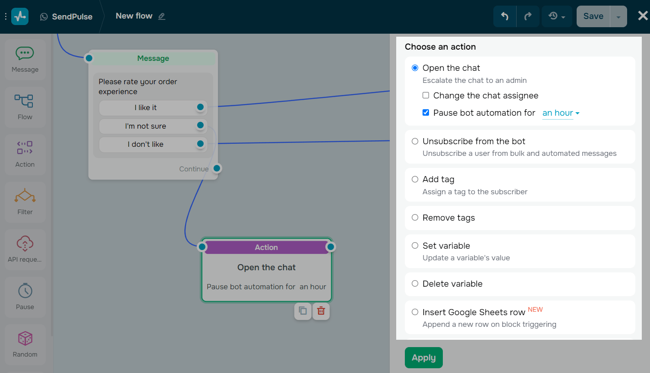Delete the Open the chat action block
Viewport: 650px width, 373px height.
[321, 311]
